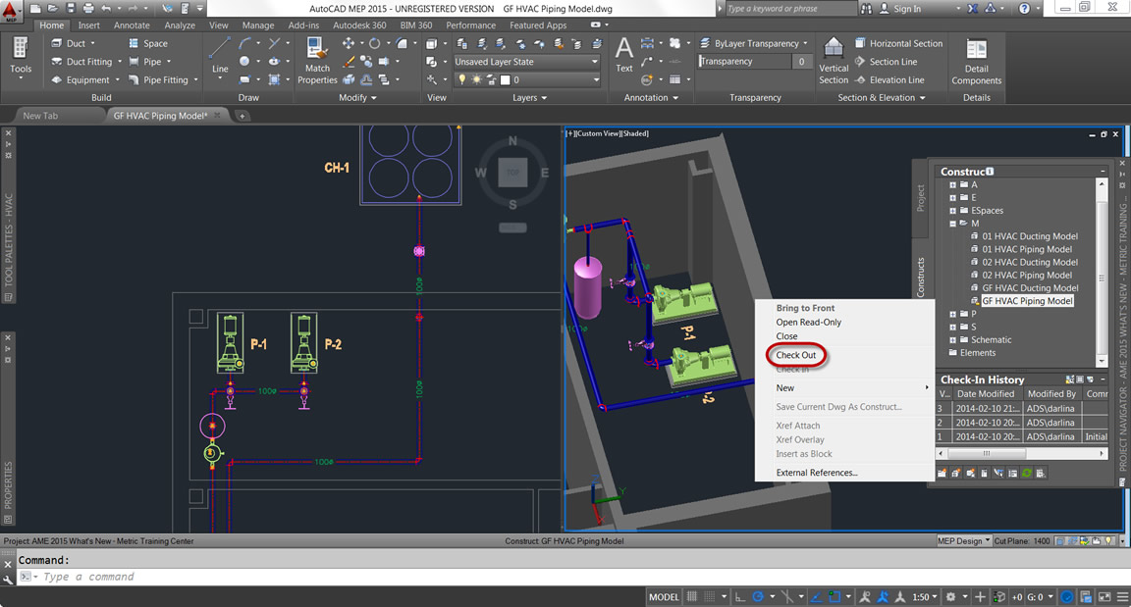Click the Help question mark icon

click(1024, 9)
